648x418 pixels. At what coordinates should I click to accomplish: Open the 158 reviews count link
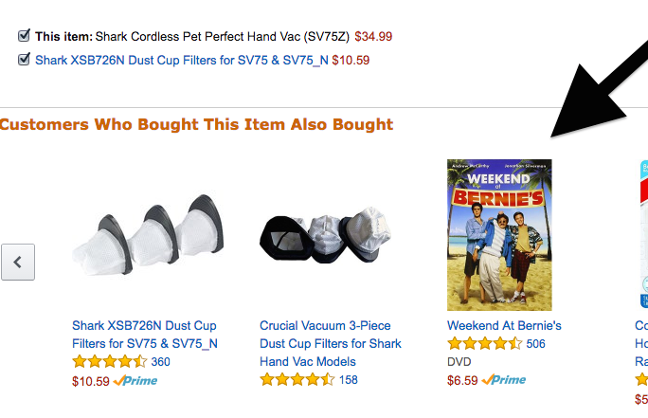coord(349,380)
